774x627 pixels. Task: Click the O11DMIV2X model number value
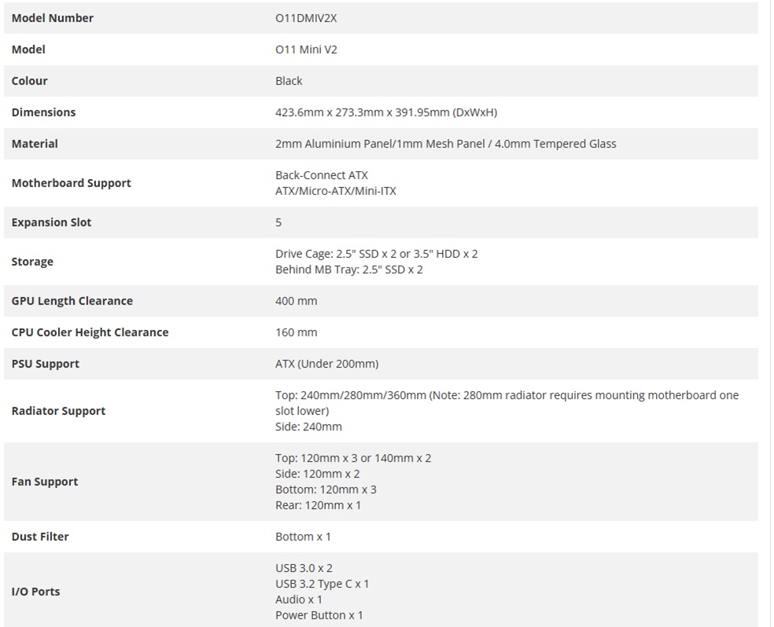click(x=306, y=18)
